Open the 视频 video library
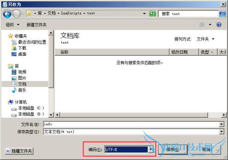The width and height of the screenshot is (228, 160). coord(22,72)
